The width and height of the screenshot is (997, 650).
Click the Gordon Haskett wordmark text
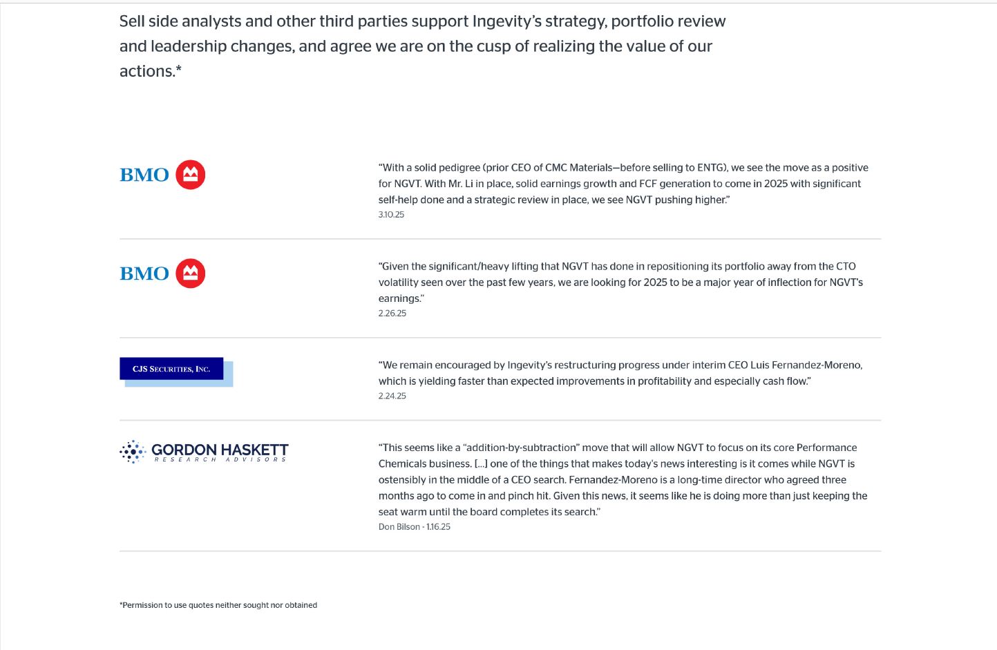click(220, 449)
